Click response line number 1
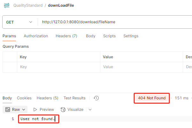Viewport: 192px width, 128px height. coord(13,119)
